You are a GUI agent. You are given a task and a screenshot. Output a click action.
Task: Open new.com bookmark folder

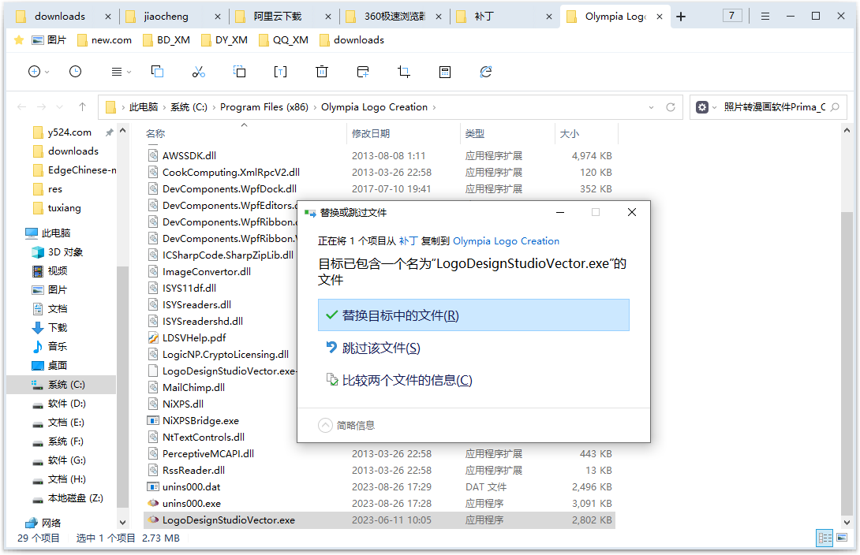point(105,40)
